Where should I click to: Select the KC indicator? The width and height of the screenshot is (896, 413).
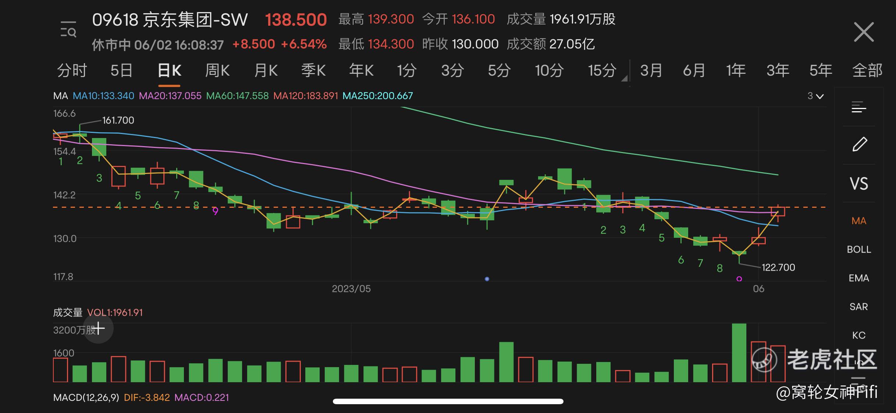[x=859, y=336]
